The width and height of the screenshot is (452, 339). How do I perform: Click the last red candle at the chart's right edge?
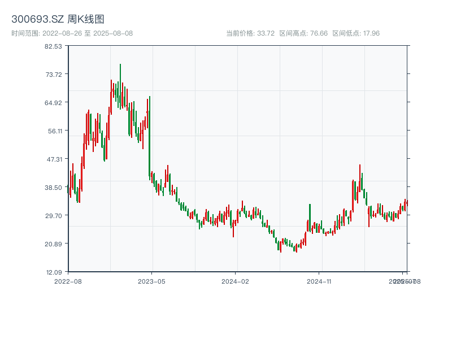tap(407, 203)
